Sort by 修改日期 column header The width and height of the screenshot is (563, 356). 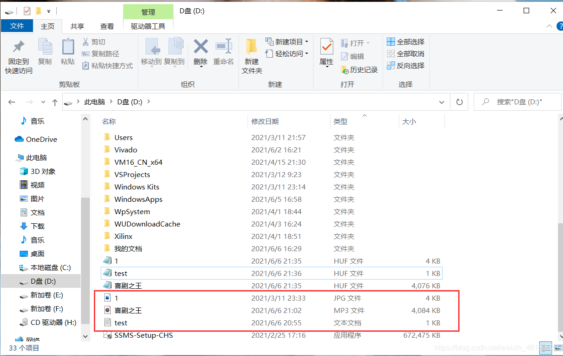[265, 121]
